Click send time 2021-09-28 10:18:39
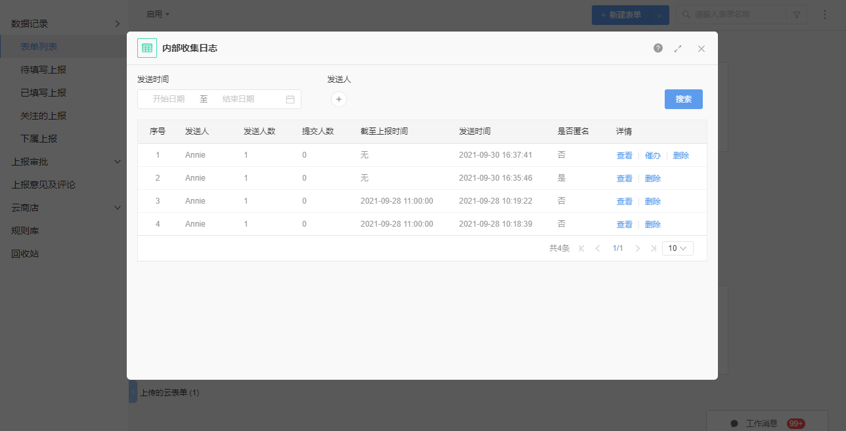 coord(495,224)
